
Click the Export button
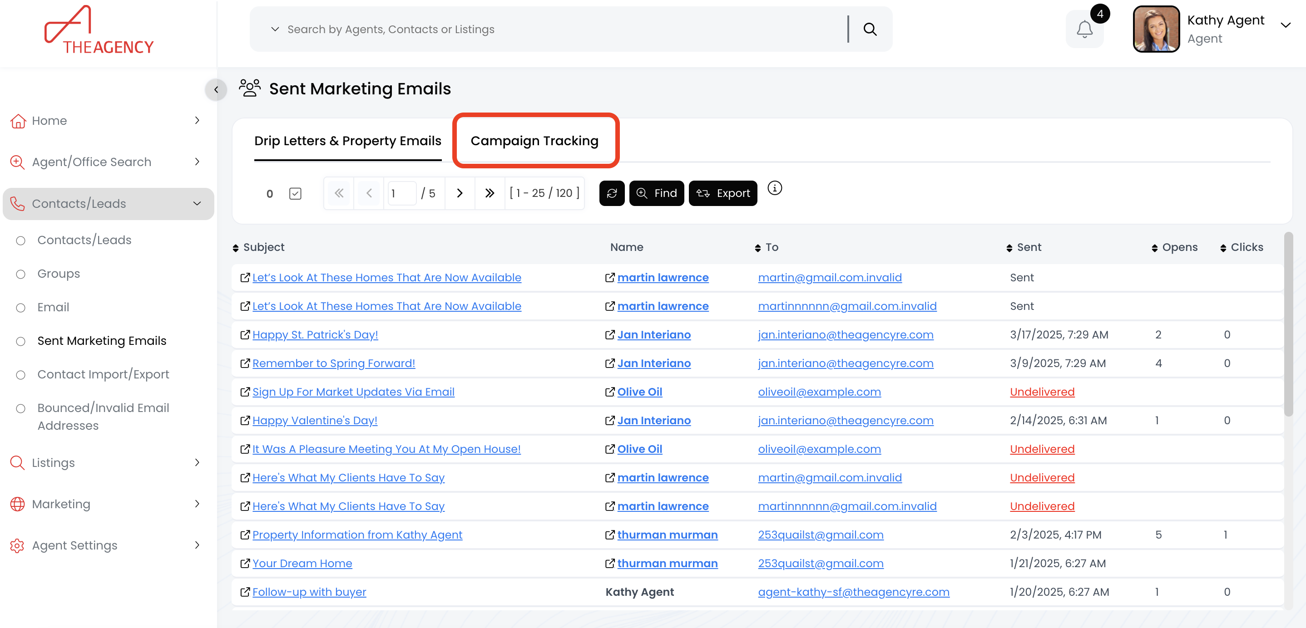pyautogui.click(x=722, y=193)
